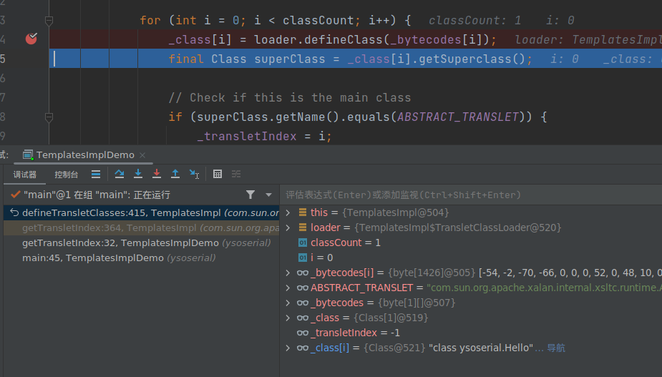Click the frames filter funnel icon
This screenshot has height=377, width=662.
pos(250,195)
